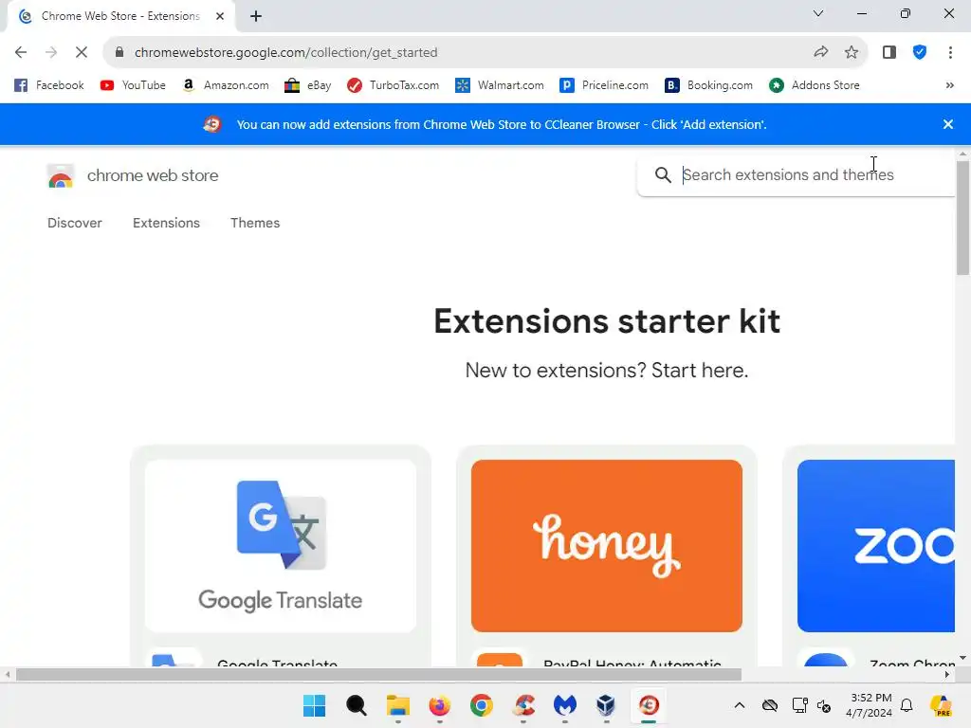Open a new browser tab
Viewport: 971px width, 728px height.
[x=256, y=16]
